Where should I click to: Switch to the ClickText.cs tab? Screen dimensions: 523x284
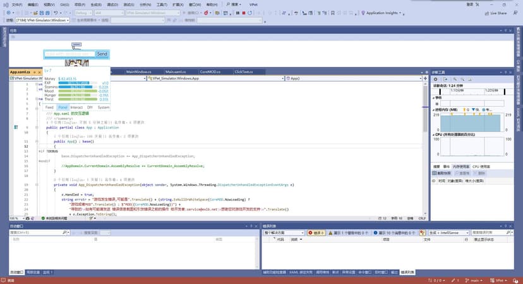pos(243,72)
